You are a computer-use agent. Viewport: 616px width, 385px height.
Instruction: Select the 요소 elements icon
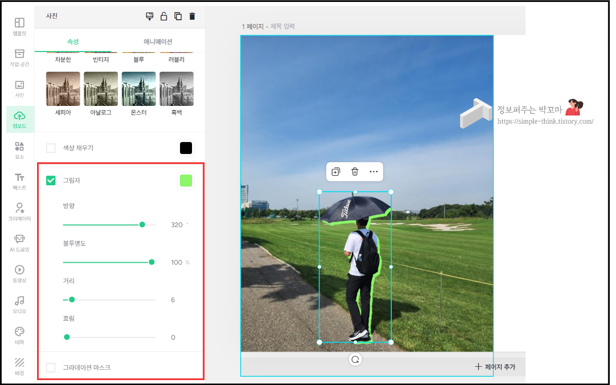(x=20, y=150)
